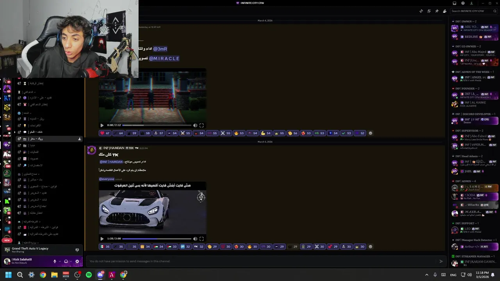Open REDLINE's profile in member list
Screen dimensions: 500x281
[x=475, y=37]
